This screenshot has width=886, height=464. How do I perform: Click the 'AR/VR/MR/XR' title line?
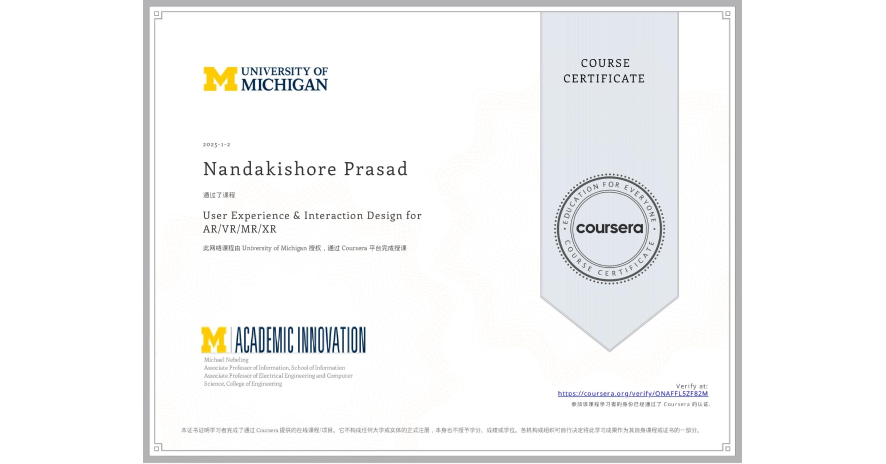click(239, 229)
